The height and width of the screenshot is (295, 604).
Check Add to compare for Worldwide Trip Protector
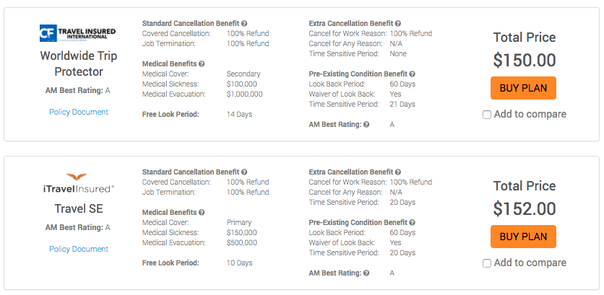487,115
